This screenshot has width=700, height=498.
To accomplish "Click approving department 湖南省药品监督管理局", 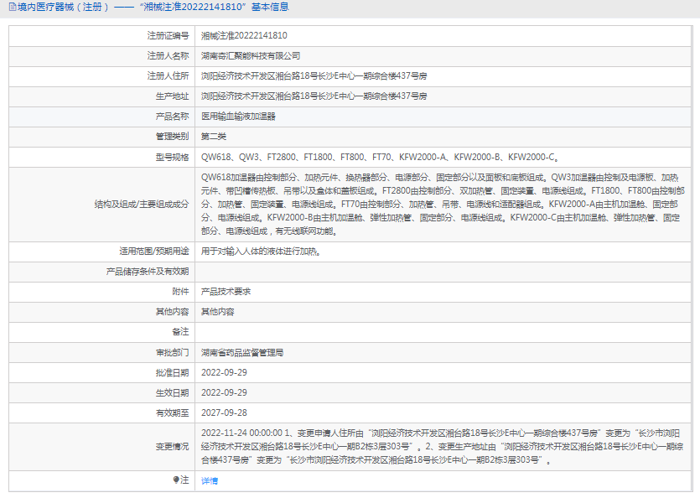I will tap(242, 353).
